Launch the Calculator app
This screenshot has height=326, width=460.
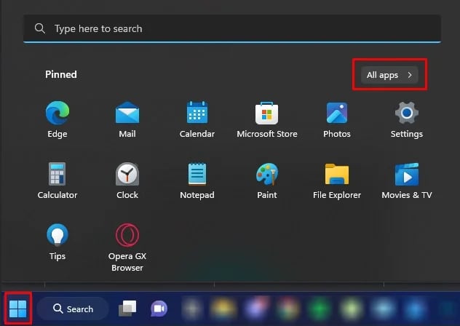pyautogui.click(x=57, y=180)
